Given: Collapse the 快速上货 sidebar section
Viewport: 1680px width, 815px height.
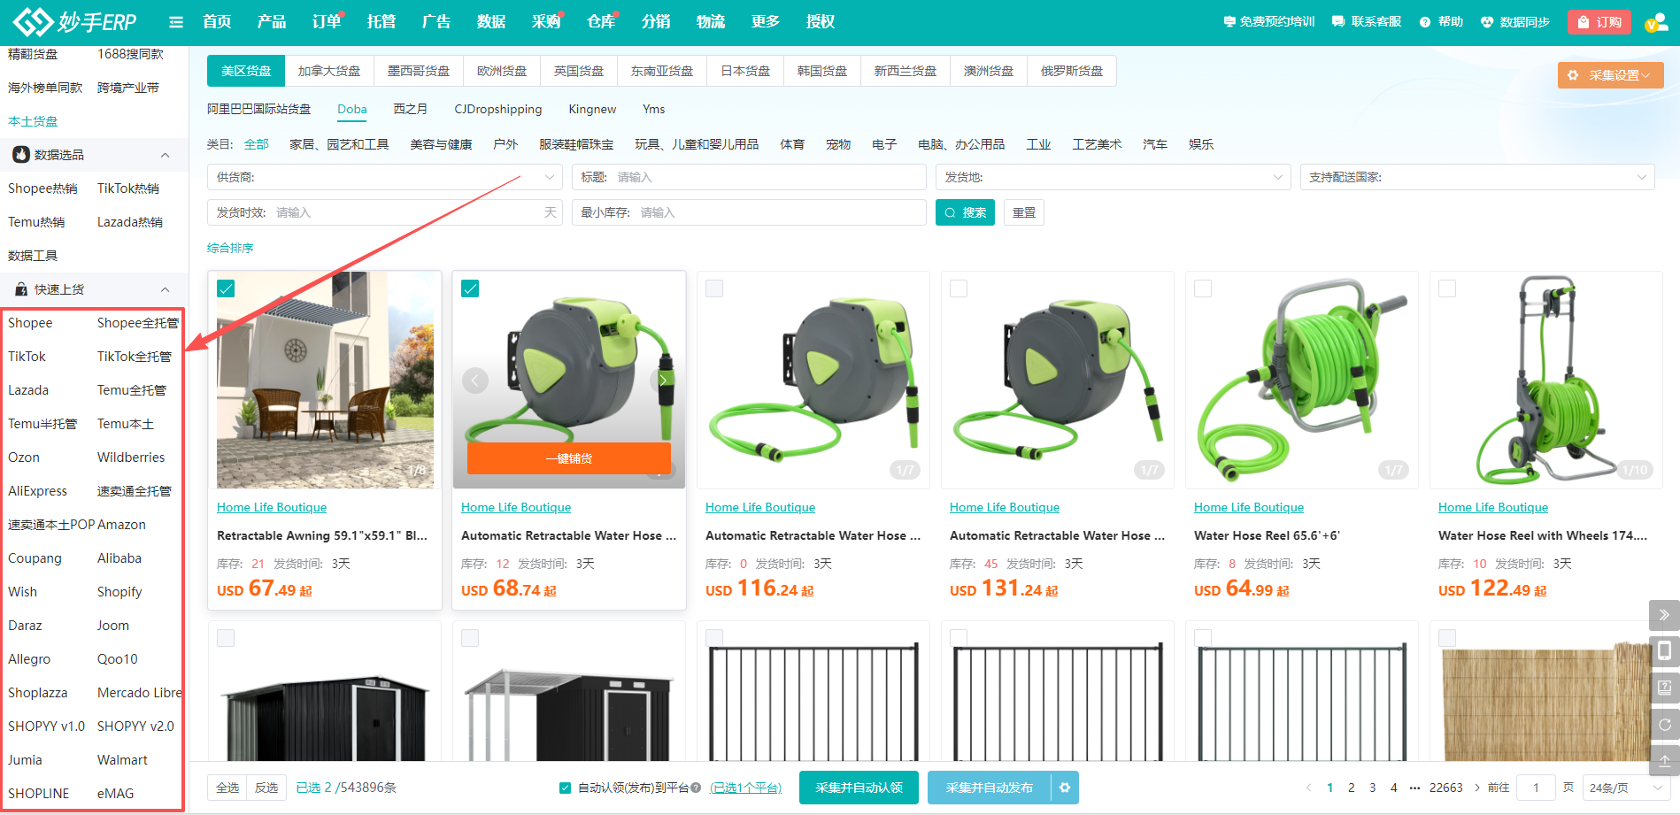Looking at the screenshot, I should pyautogui.click(x=165, y=289).
